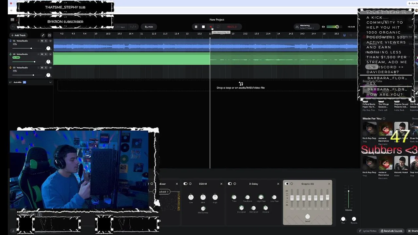Open the Shortcuts tab at bottom right
The image size is (418, 235).
pos(413,231)
